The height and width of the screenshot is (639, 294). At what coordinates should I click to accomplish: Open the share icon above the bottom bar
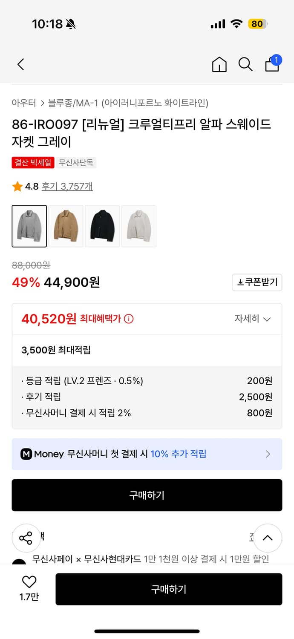pyautogui.click(x=26, y=538)
